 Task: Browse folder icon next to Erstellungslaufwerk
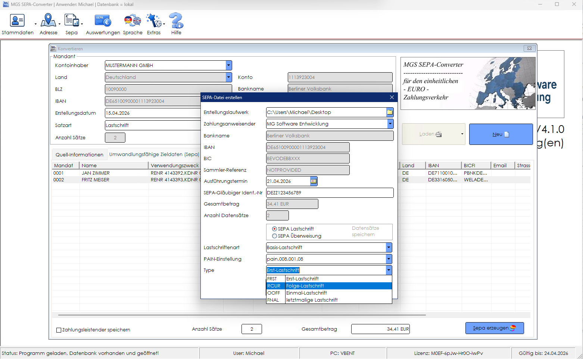click(x=390, y=112)
